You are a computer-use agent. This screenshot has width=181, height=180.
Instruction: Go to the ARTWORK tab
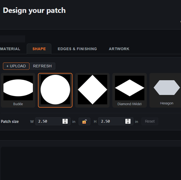coord(119,49)
